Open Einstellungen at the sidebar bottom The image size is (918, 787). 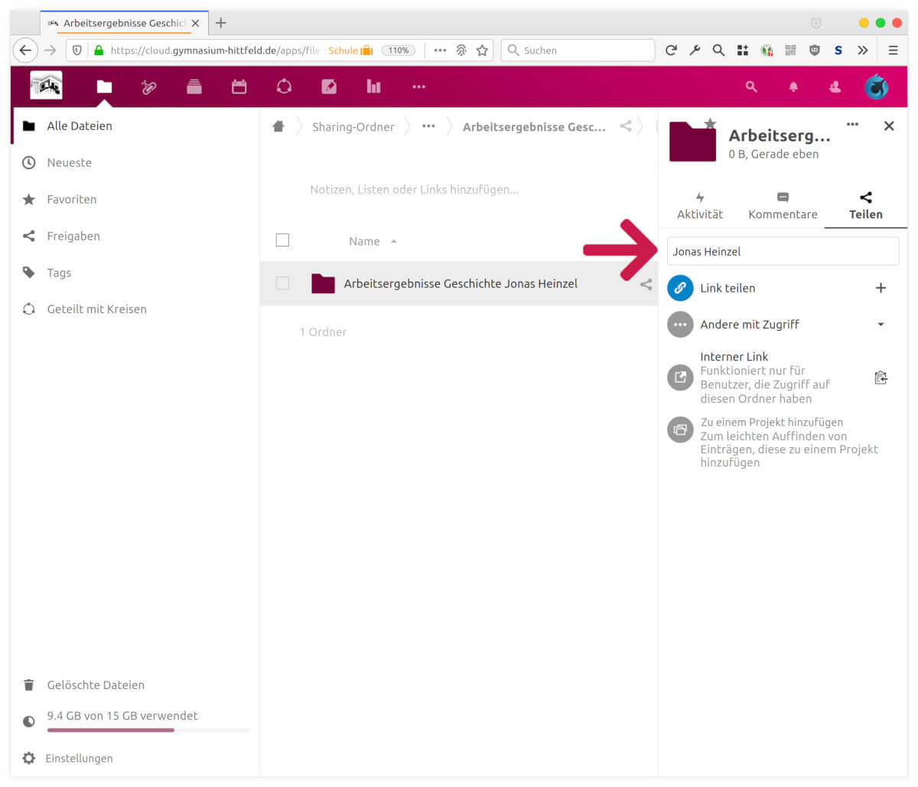tap(79, 759)
